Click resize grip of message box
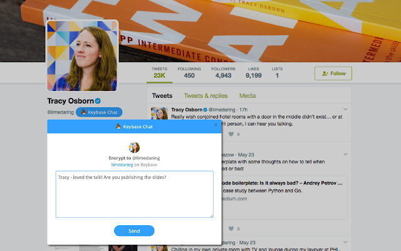The width and height of the screenshot is (401, 251). coord(212,216)
